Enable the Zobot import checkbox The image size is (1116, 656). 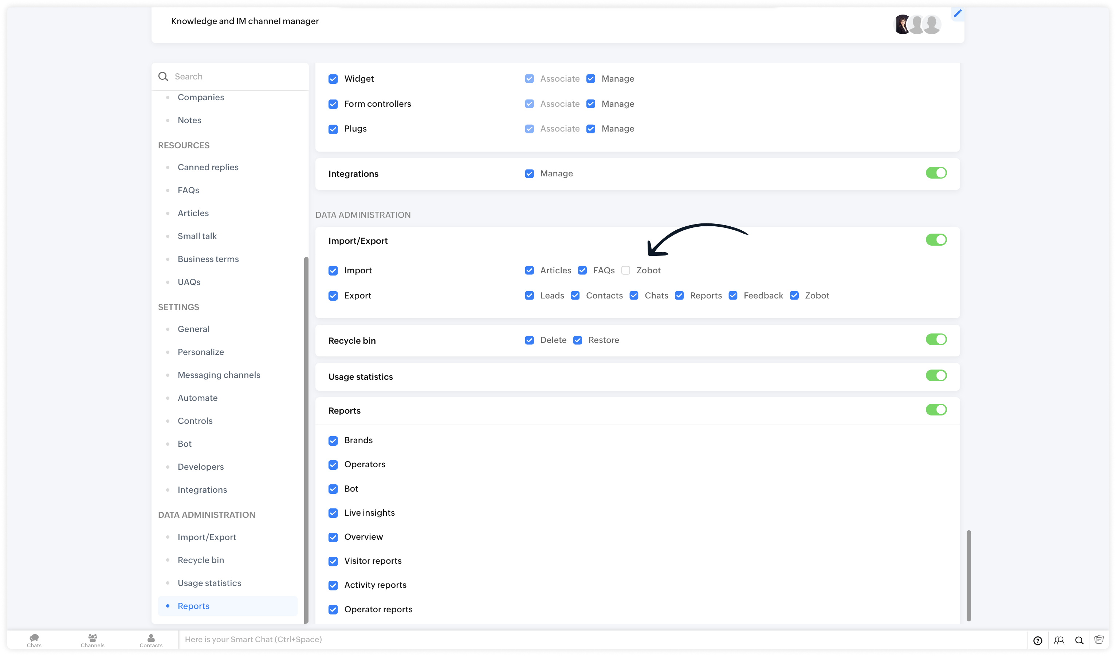point(625,270)
